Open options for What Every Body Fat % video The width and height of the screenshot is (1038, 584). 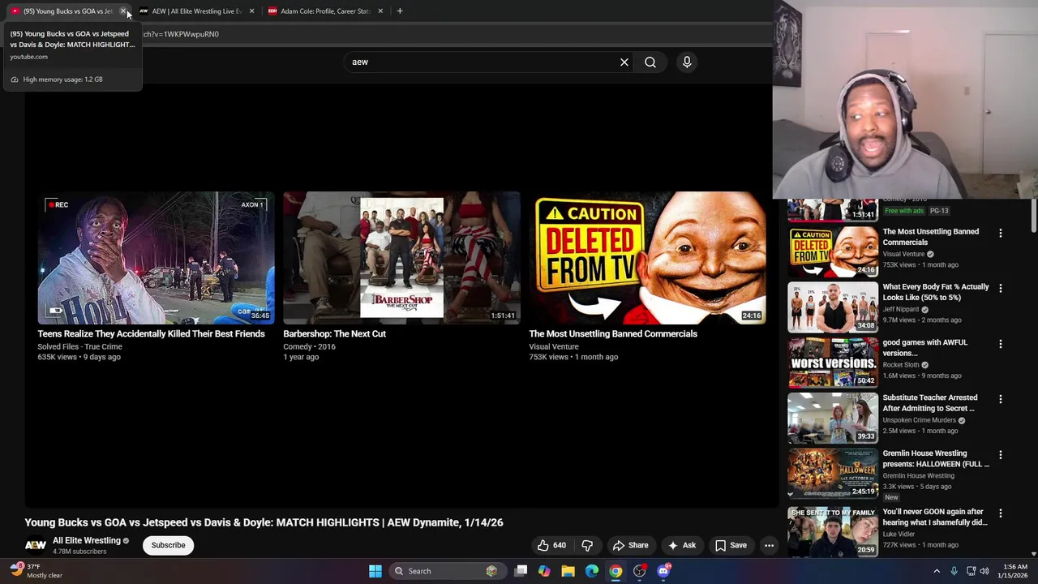tap(1000, 288)
